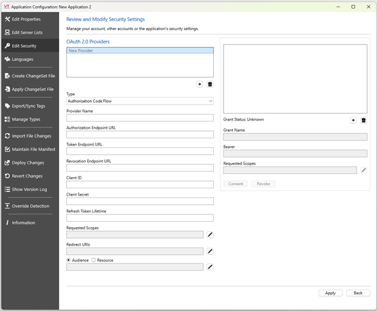The width and height of the screenshot is (377, 311).
Task: Edit Redirect URIs with the pencil icon
Action: click(x=210, y=251)
